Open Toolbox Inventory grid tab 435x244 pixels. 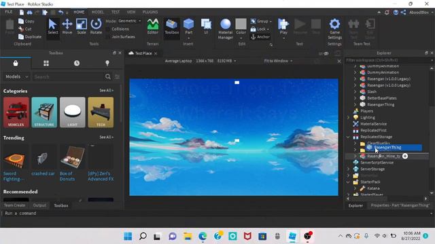46,63
